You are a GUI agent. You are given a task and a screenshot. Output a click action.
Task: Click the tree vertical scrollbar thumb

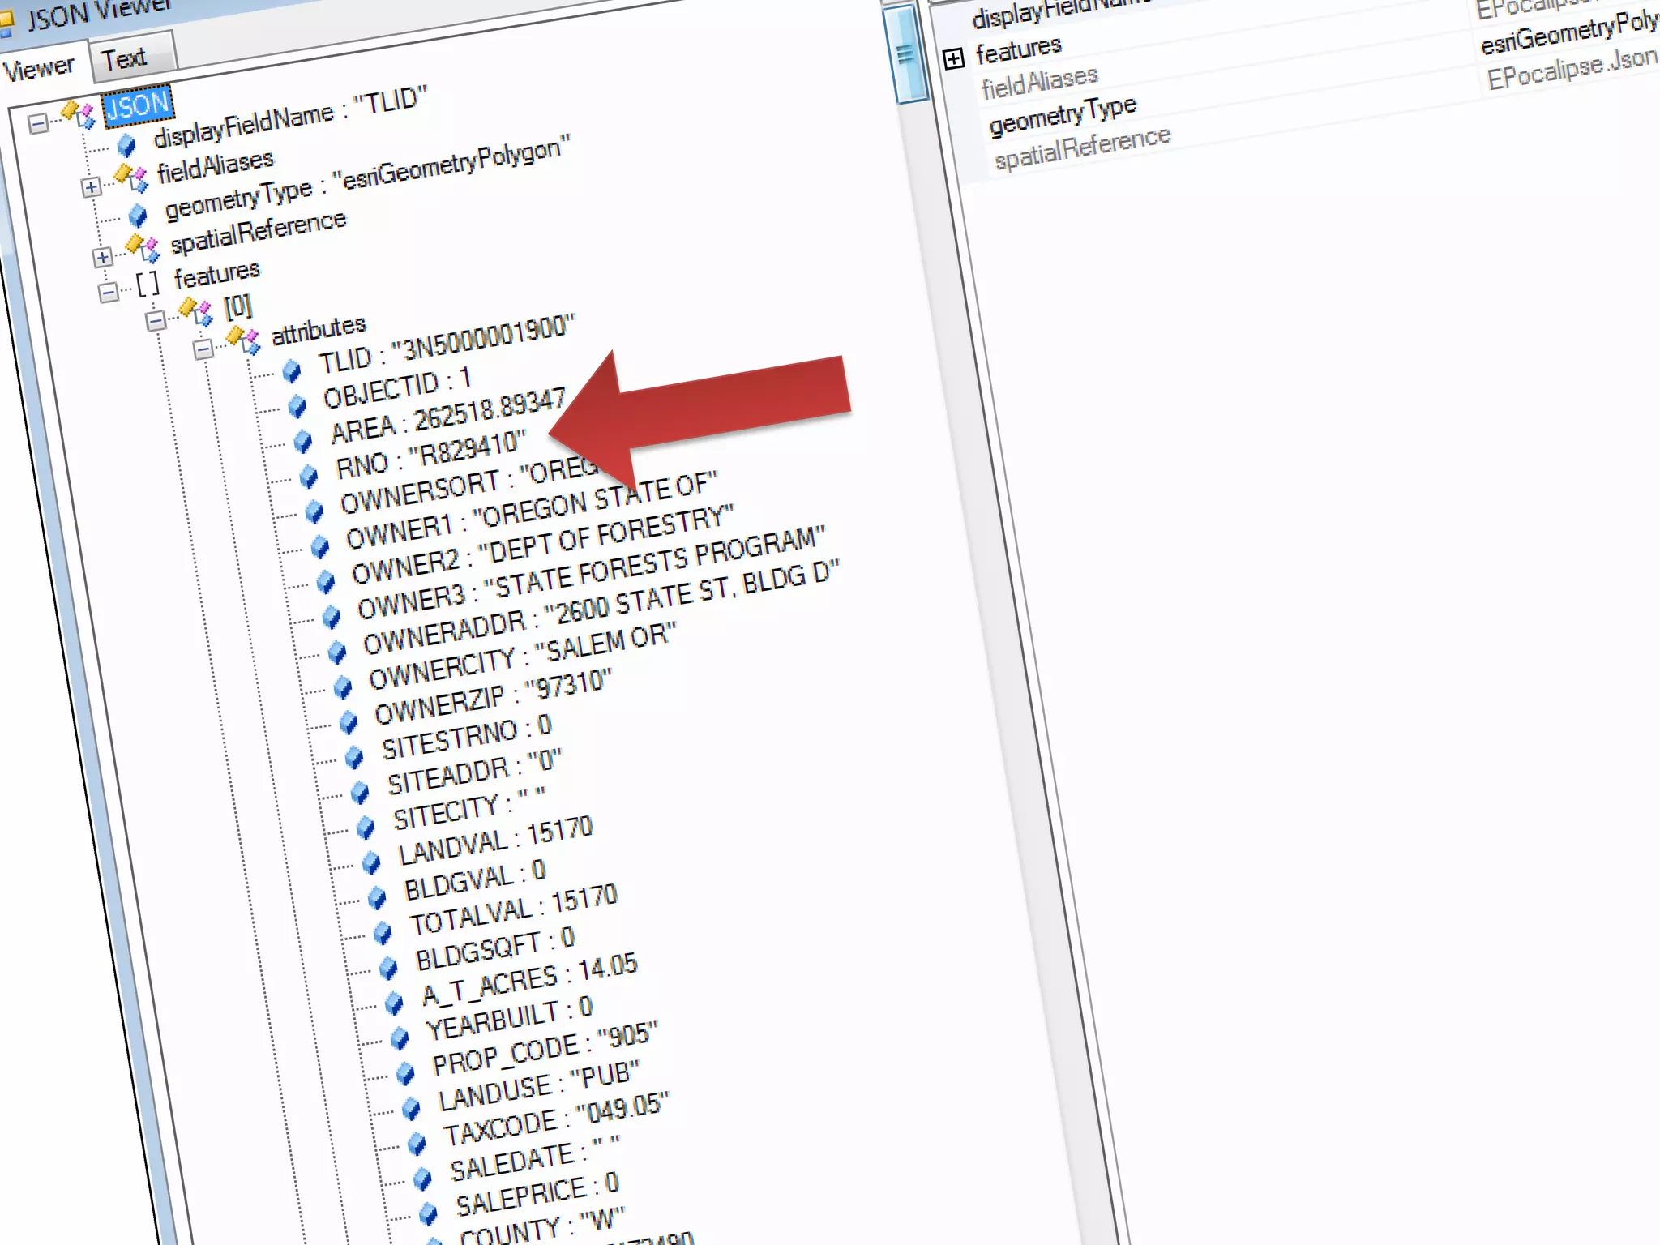pyautogui.click(x=905, y=53)
